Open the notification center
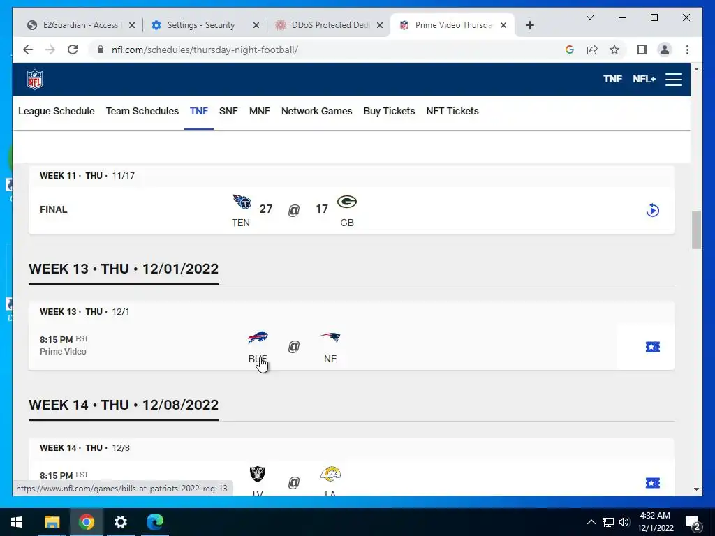The width and height of the screenshot is (715, 536). tap(693, 523)
